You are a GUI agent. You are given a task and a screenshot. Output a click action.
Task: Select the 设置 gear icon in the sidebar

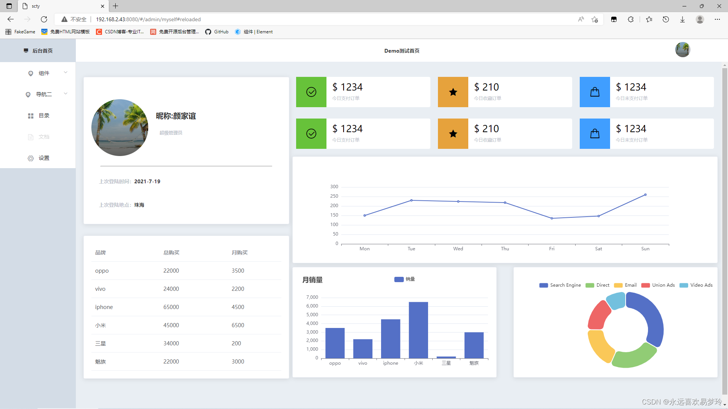[x=31, y=158]
